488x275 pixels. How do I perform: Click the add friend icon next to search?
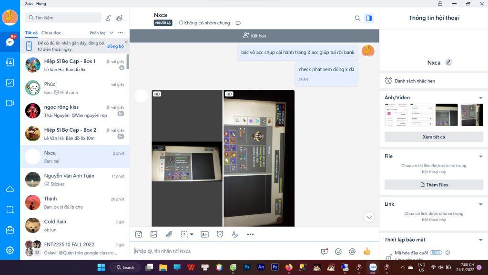(108, 18)
